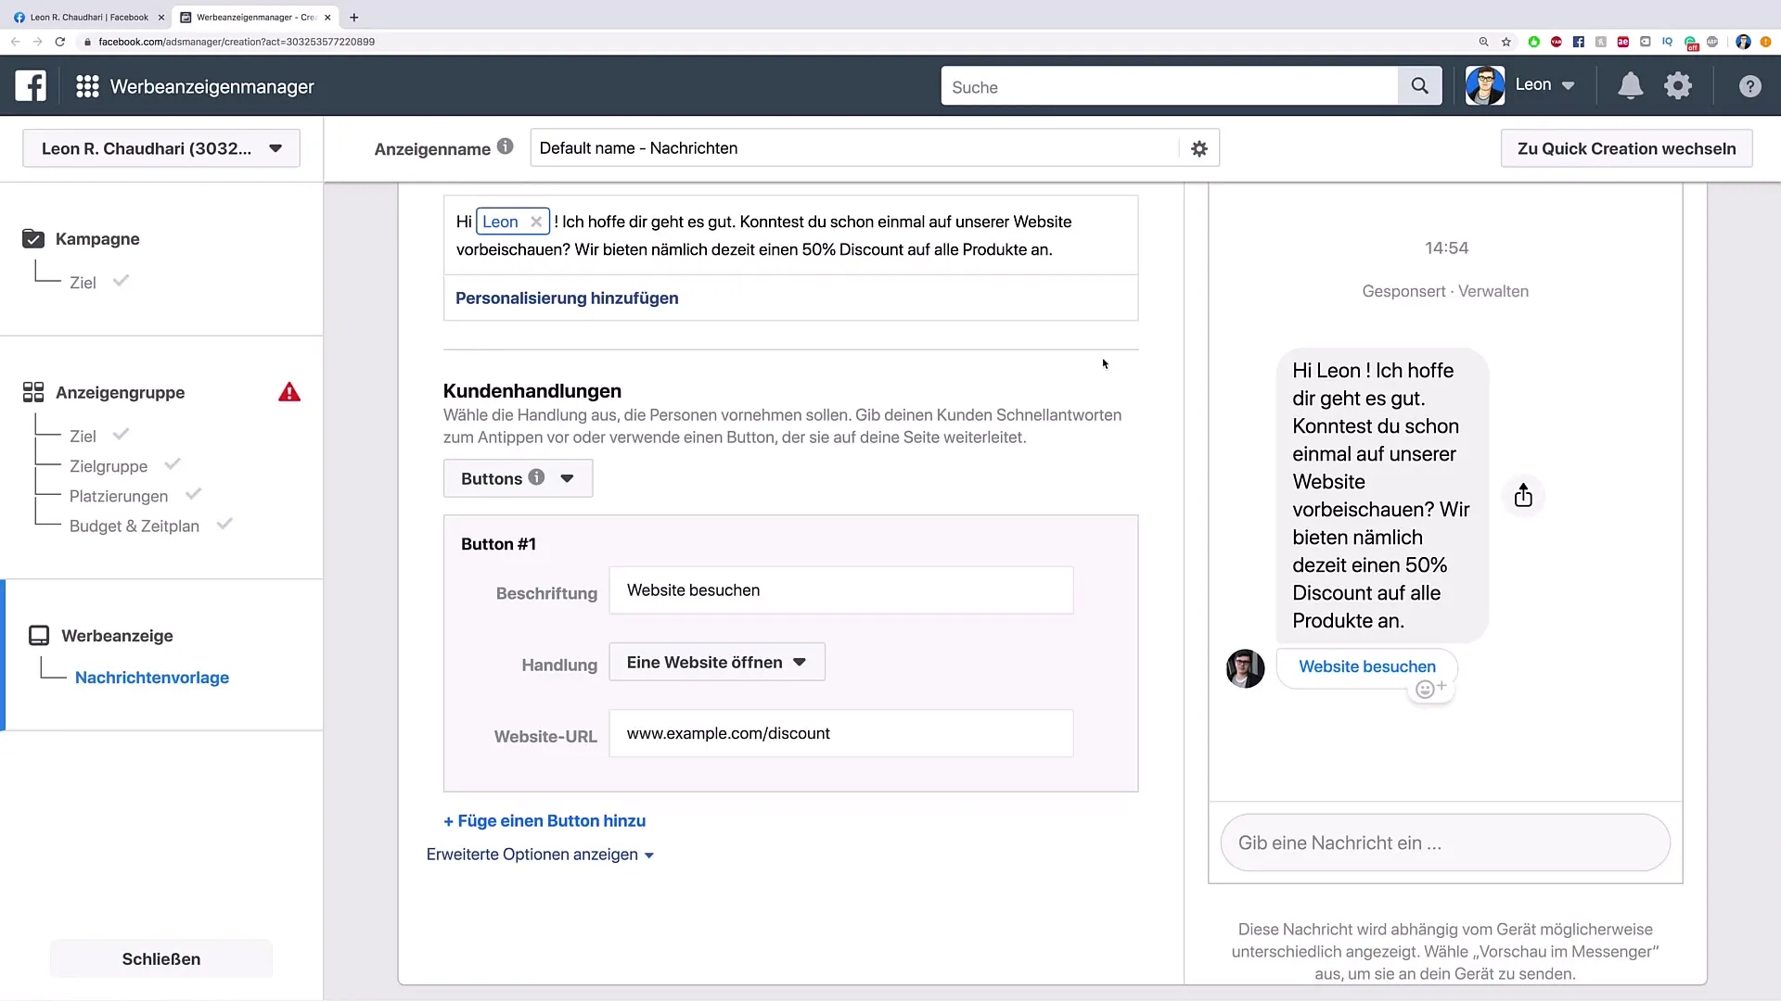Click into the Anzeigenname text field

853,148
